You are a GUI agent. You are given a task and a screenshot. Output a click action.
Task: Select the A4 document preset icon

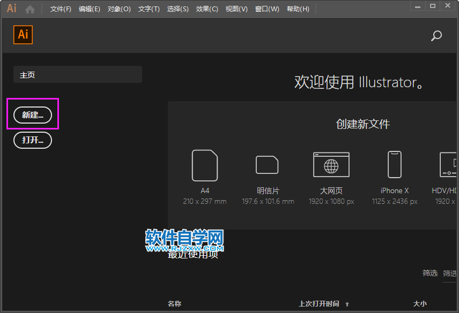coord(205,164)
